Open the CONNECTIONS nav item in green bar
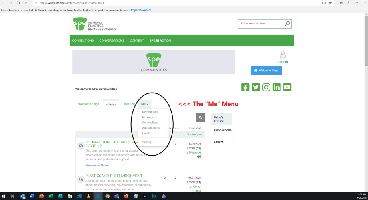The height and width of the screenshot is (200, 368). (x=83, y=40)
